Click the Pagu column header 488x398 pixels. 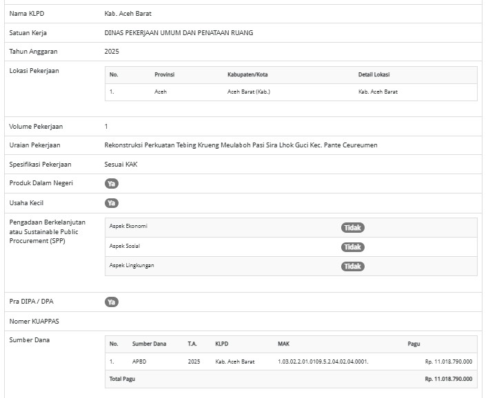[414, 344]
